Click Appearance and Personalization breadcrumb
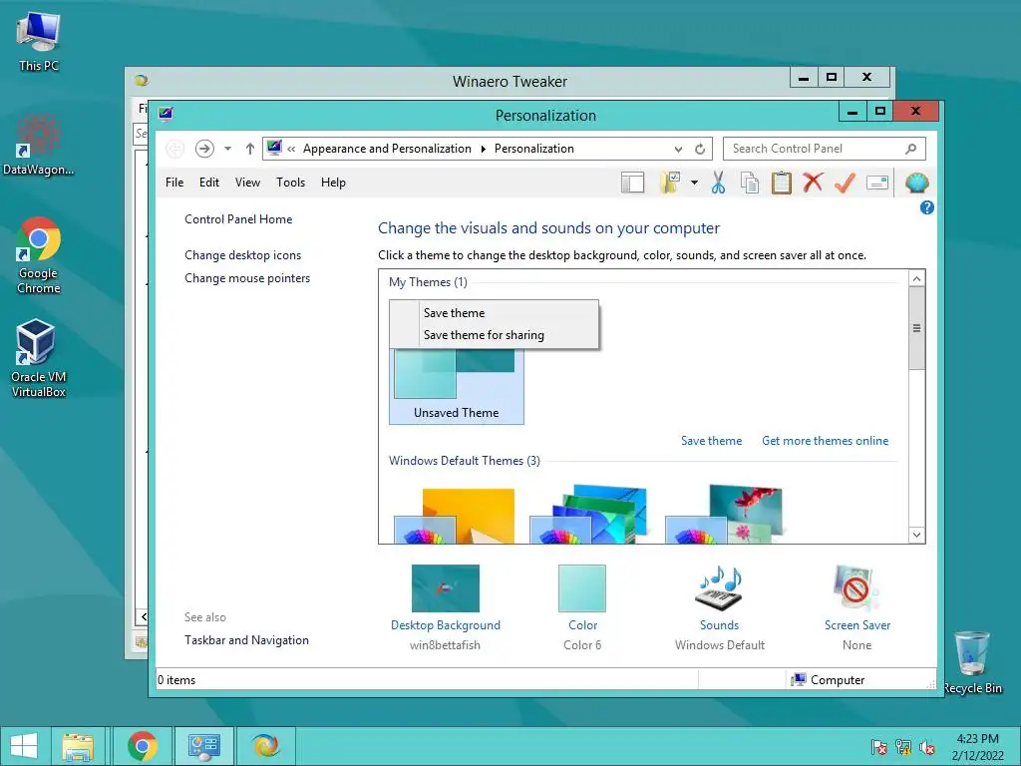The image size is (1021, 766). point(387,150)
